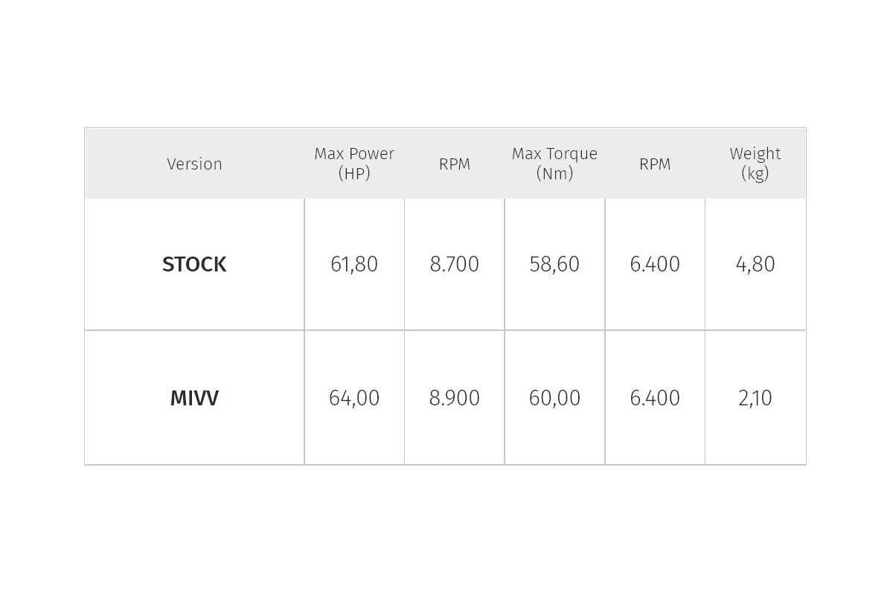Click the RPM header beside Max Torque
Screen dimensions: 893x595
coord(655,164)
